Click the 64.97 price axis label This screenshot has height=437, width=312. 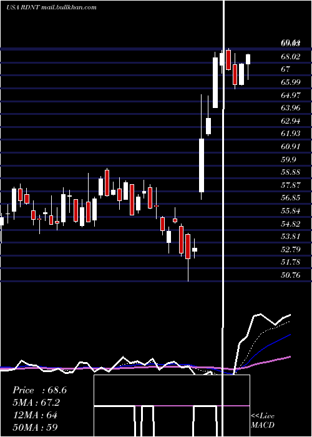click(x=291, y=95)
